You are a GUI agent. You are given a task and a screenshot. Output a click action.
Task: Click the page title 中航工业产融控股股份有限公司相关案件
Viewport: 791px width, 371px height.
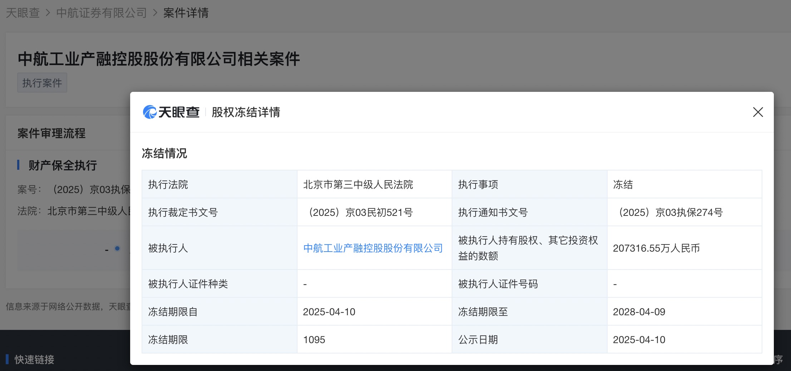pyautogui.click(x=159, y=59)
